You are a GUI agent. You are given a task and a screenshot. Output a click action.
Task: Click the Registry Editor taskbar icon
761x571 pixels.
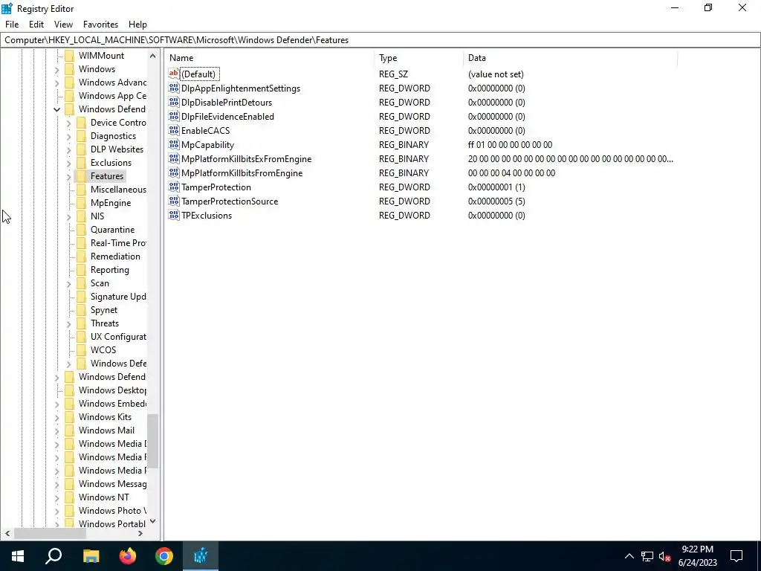[201, 556]
